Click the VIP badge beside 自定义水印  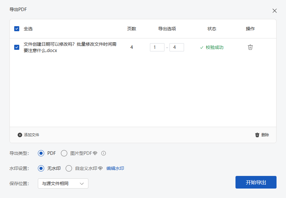pyautogui.click(x=100, y=168)
